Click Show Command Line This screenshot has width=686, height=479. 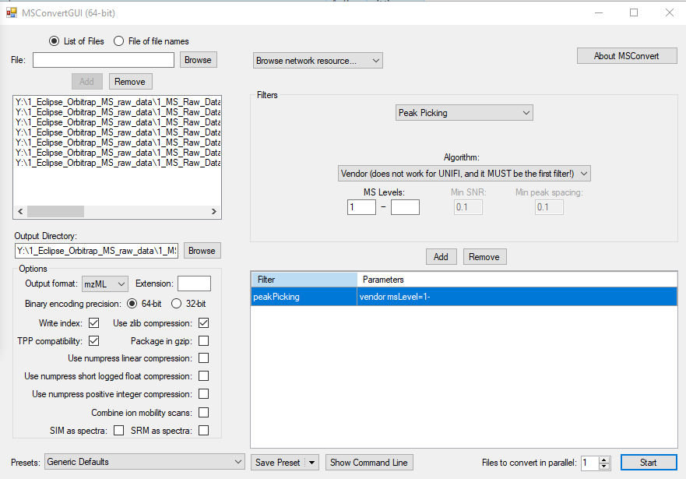coord(369,461)
